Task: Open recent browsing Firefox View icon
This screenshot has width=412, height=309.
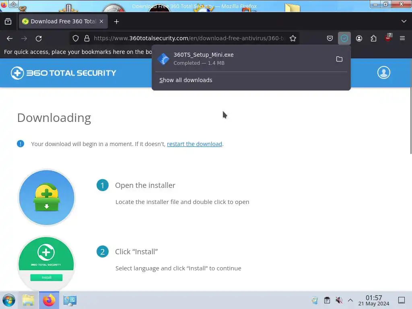Action: [x=8, y=22]
